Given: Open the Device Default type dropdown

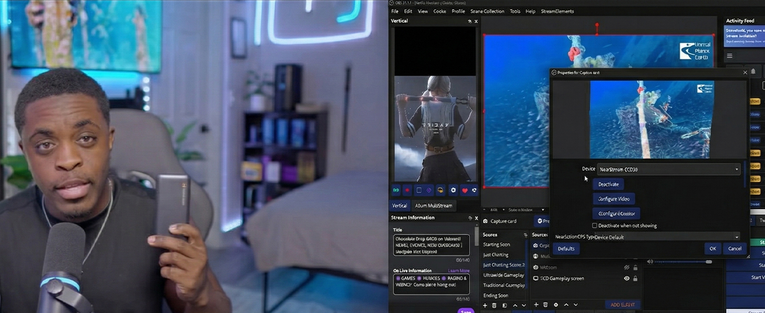Looking at the screenshot, I should click(667, 237).
